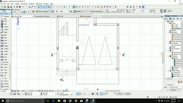Select the Dimension tool

tap(5, 64)
